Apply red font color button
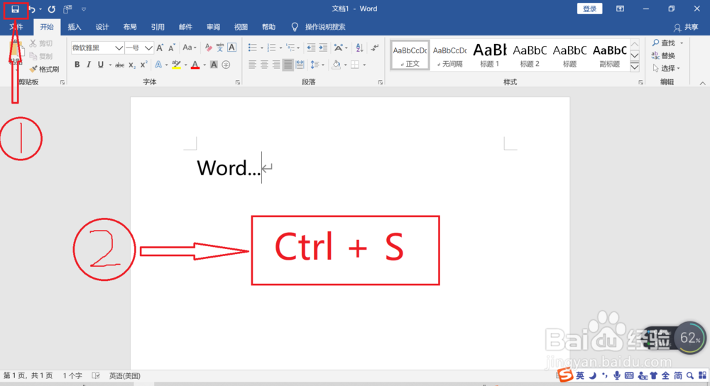The image size is (710, 386). tap(195, 65)
